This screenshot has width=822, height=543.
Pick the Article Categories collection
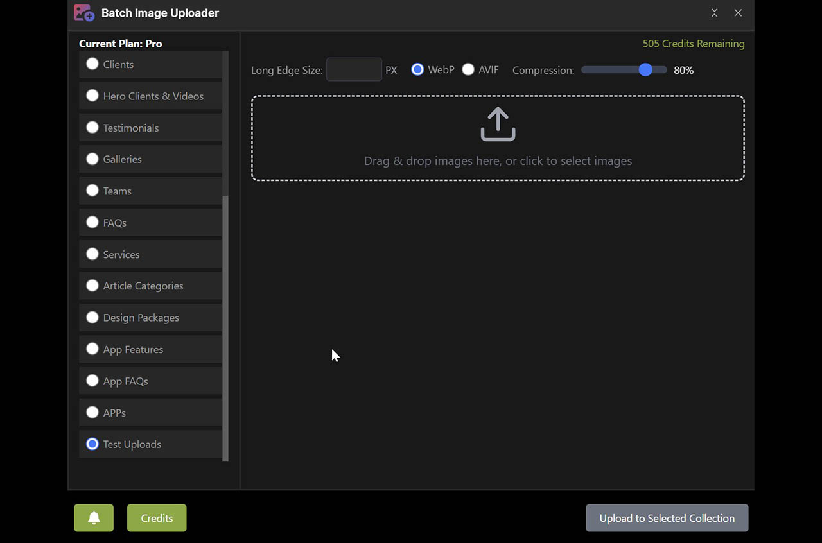coord(150,286)
